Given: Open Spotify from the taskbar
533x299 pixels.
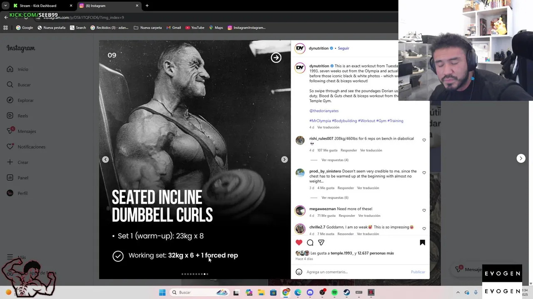Looking at the screenshot, I should (x=334, y=292).
